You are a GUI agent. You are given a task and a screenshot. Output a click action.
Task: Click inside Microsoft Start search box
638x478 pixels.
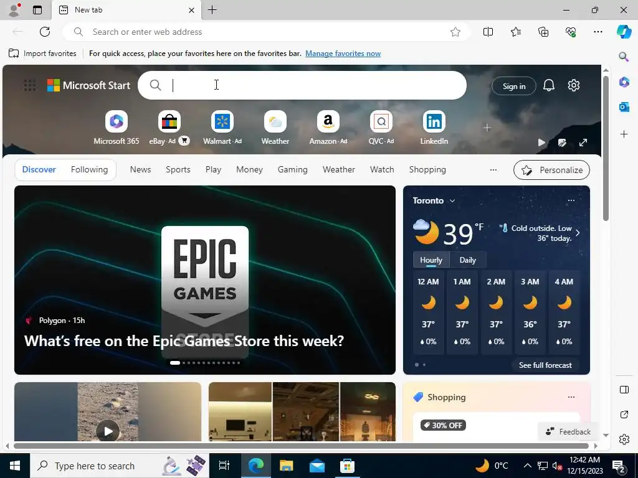[302, 85]
